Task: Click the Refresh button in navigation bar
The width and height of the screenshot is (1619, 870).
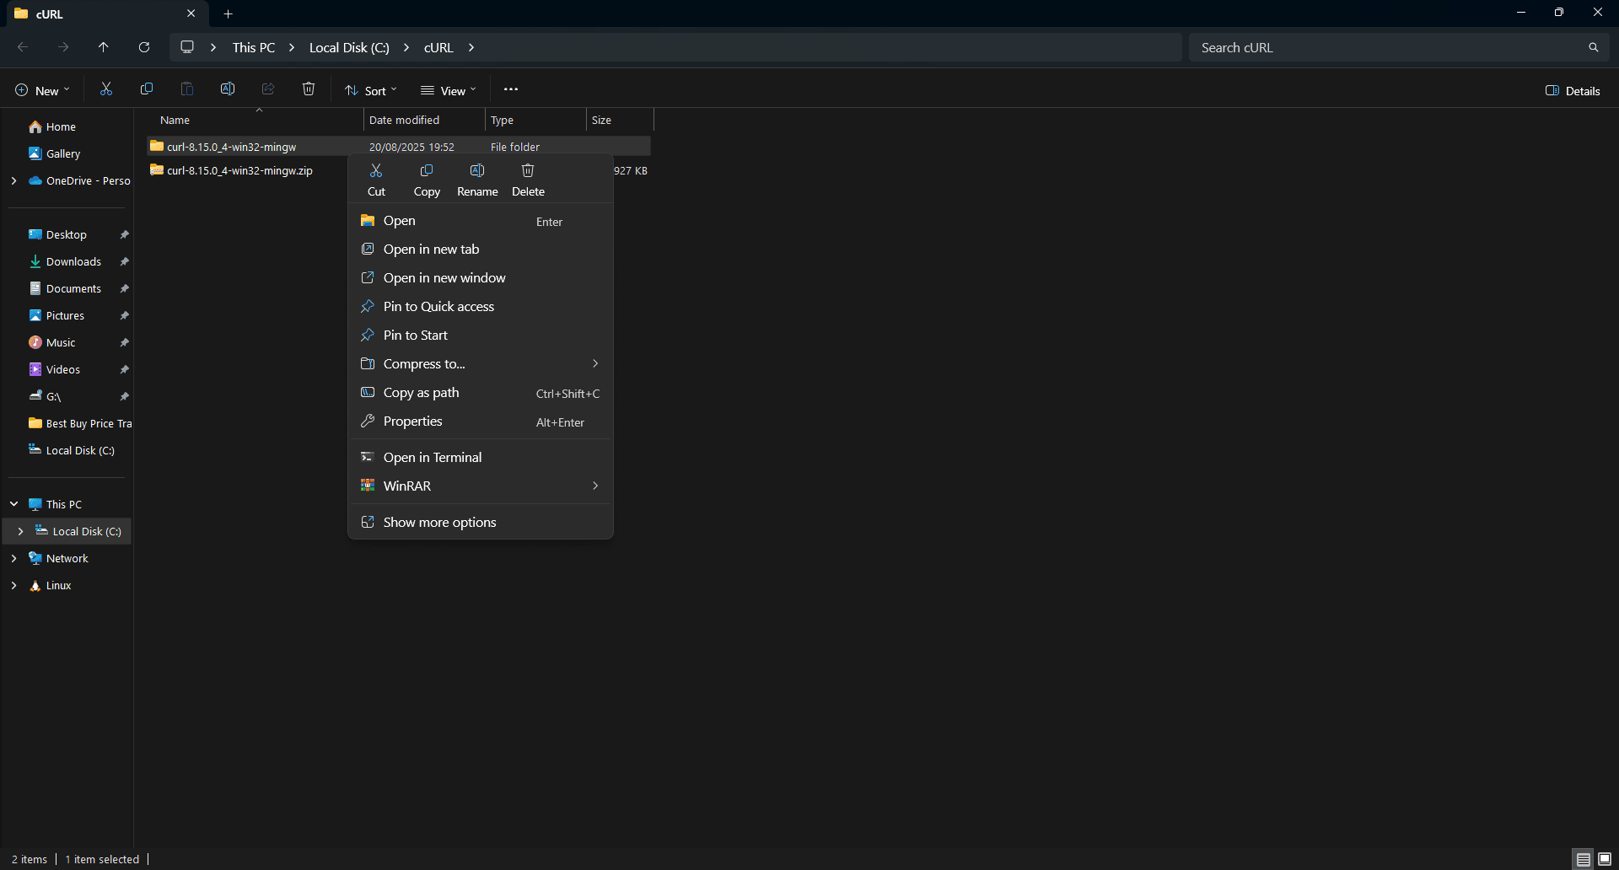Action: point(144,47)
